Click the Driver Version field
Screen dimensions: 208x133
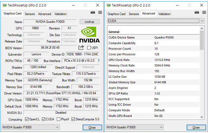[62, 93]
